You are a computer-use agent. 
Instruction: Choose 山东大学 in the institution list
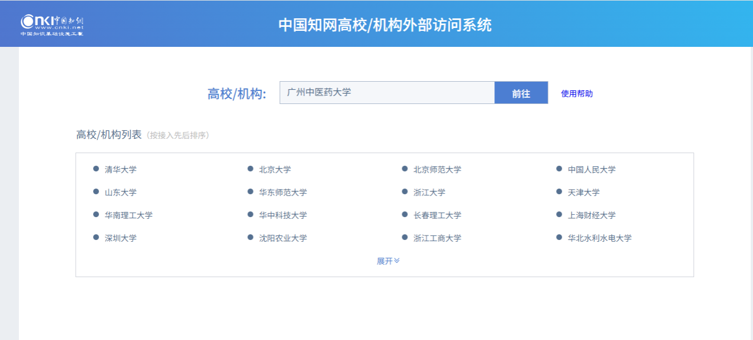click(121, 193)
